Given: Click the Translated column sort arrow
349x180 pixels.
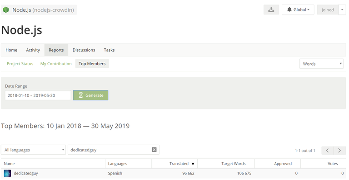Looking at the screenshot, I should coord(193,164).
